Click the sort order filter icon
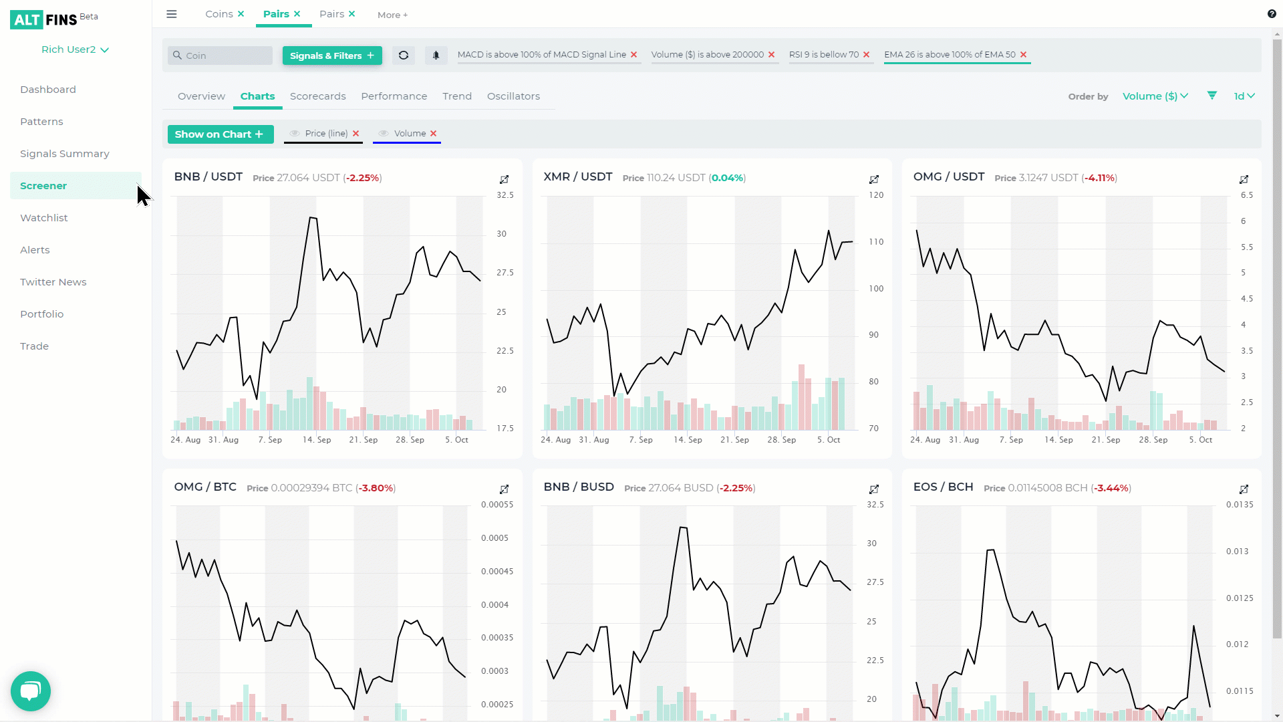 pos(1212,96)
